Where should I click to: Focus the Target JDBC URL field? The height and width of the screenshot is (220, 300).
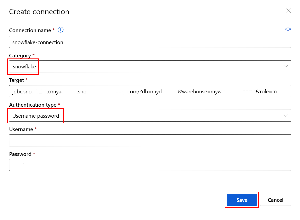click(x=150, y=91)
